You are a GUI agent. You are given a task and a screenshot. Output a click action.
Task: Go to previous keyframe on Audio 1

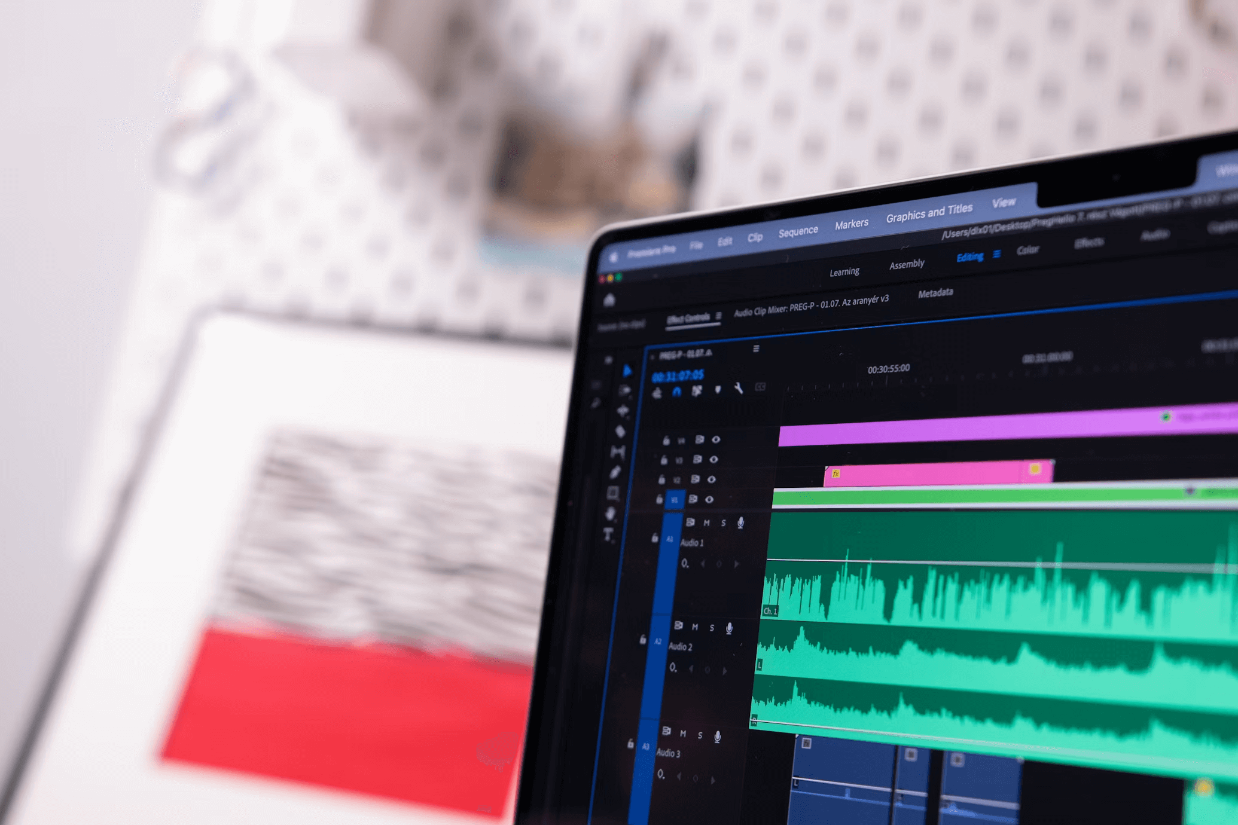pyautogui.click(x=703, y=564)
